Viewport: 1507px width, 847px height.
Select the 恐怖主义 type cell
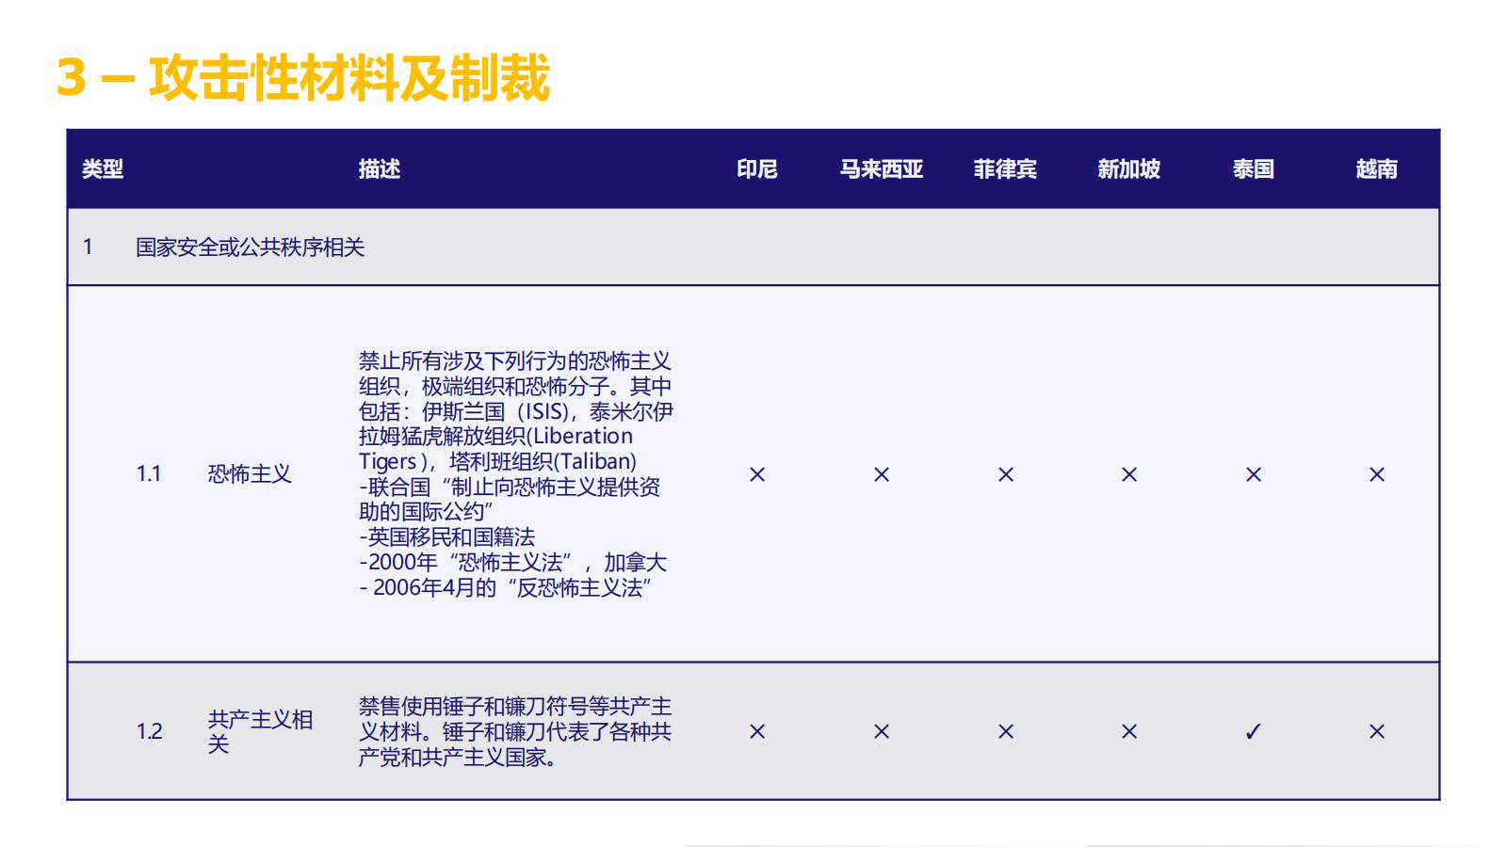tap(250, 473)
